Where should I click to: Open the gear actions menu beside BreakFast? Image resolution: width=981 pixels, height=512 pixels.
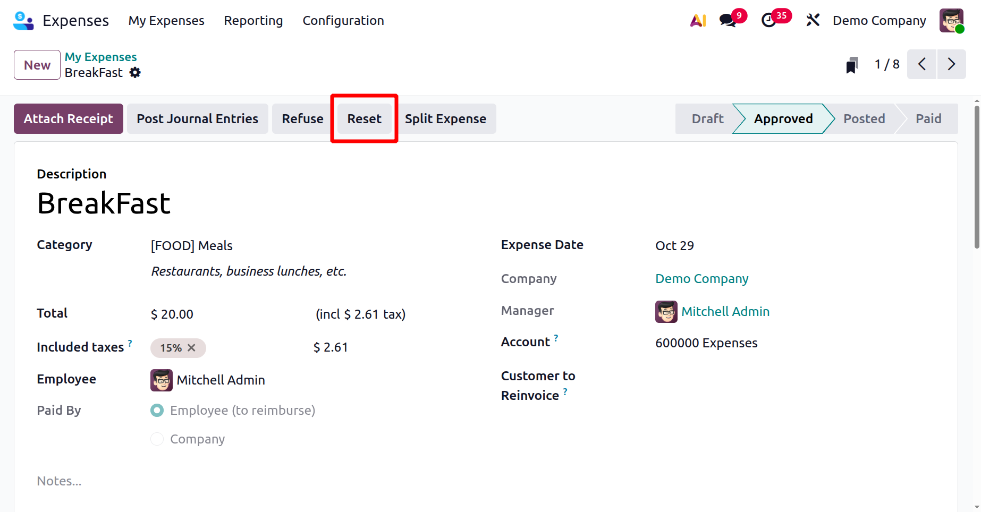[136, 73]
